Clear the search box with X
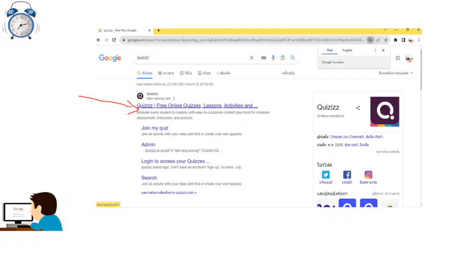Image resolution: width=461 pixels, height=259 pixels. (252, 58)
